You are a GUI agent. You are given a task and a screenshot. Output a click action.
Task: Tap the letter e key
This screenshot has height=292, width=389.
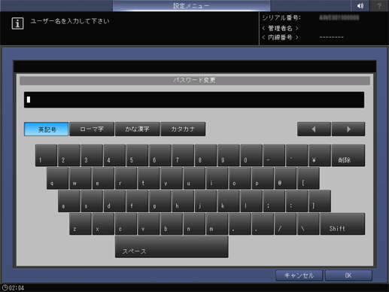[x=103, y=178]
